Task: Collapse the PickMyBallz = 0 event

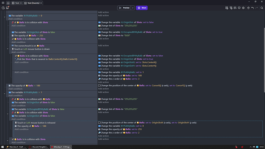Action: tap(5, 17)
